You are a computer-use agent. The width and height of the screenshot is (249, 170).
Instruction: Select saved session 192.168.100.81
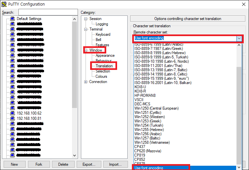click(x=29, y=118)
